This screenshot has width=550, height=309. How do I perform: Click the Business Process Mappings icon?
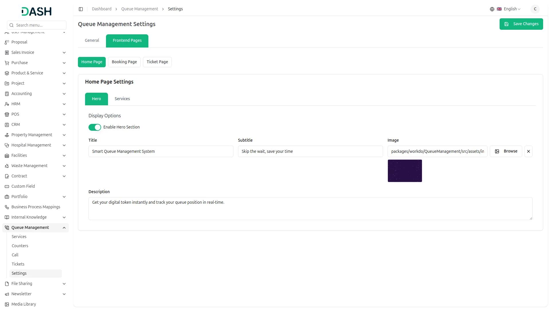(x=7, y=207)
